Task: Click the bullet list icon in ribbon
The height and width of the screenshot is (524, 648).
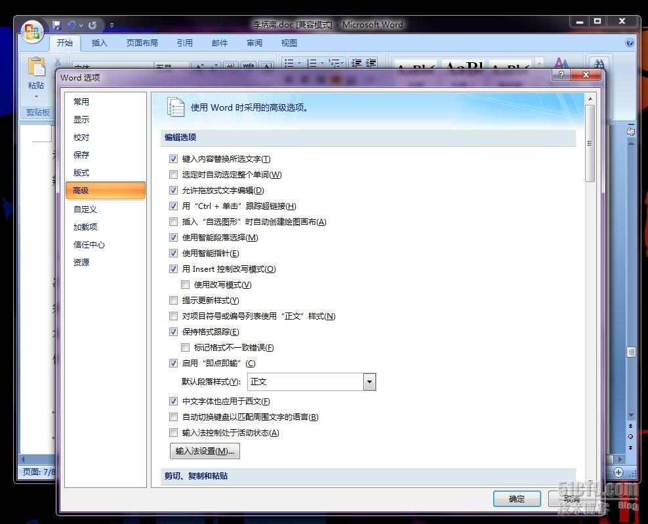Action: [289, 63]
